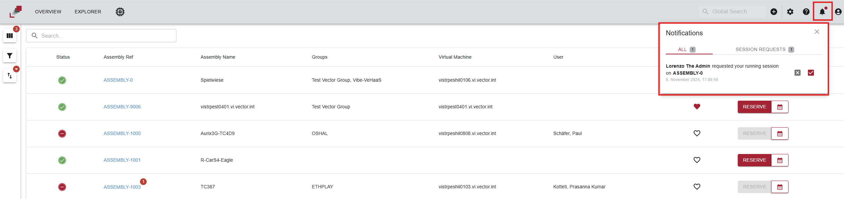Open calendar for ASSEMBLY-1001 reservation
The height and width of the screenshot is (199, 844).
(780, 160)
